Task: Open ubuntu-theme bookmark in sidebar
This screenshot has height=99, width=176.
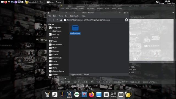Action: pos(58,71)
